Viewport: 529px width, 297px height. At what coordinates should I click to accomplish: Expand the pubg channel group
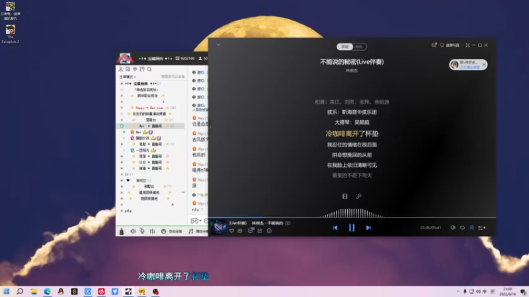(122, 211)
